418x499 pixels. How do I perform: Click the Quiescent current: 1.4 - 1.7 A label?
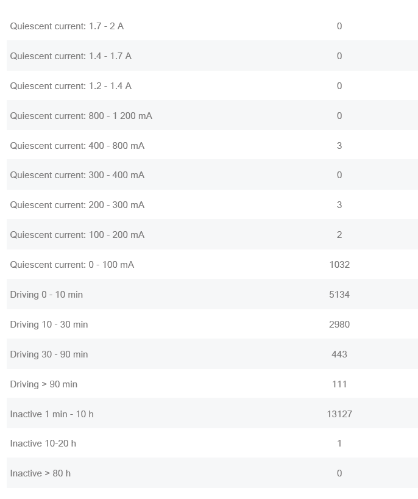(x=71, y=56)
